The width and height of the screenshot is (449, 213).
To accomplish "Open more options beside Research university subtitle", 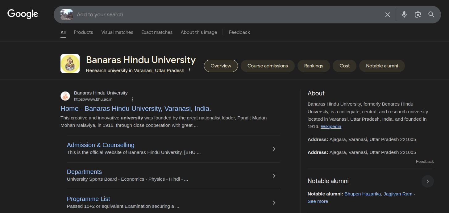I will click(x=190, y=70).
